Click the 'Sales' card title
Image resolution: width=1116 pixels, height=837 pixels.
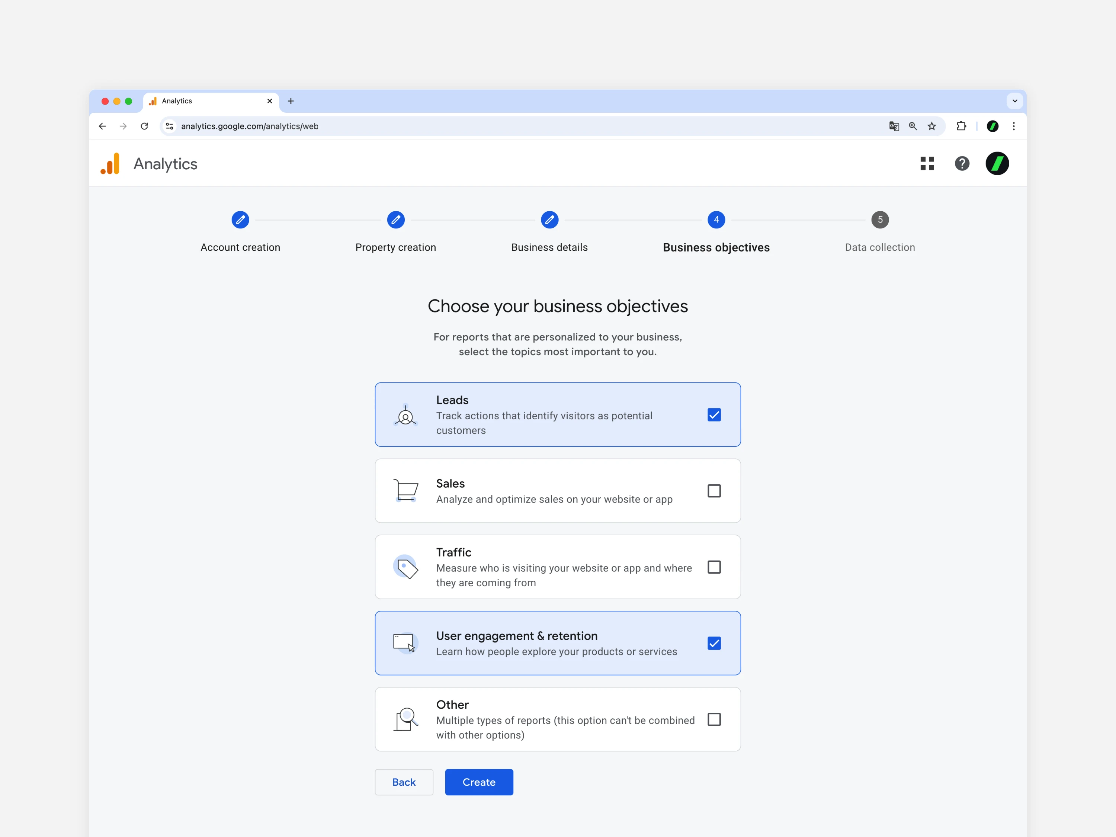tap(450, 483)
